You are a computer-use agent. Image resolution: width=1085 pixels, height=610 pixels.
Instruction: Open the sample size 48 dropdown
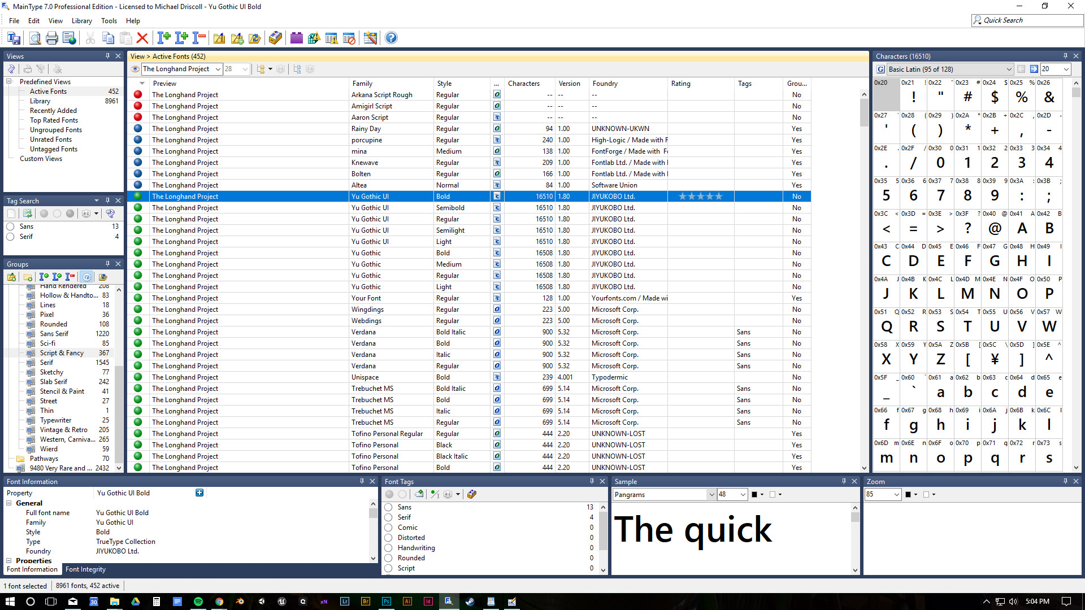point(743,494)
